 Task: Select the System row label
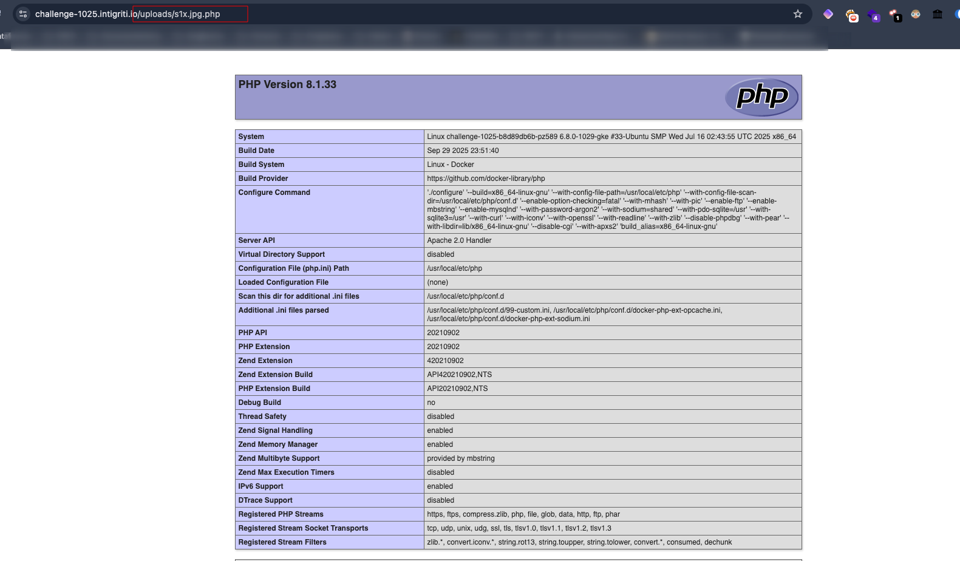point(251,137)
